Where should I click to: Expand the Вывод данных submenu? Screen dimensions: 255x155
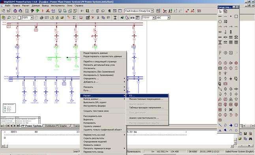(x=103, y=99)
